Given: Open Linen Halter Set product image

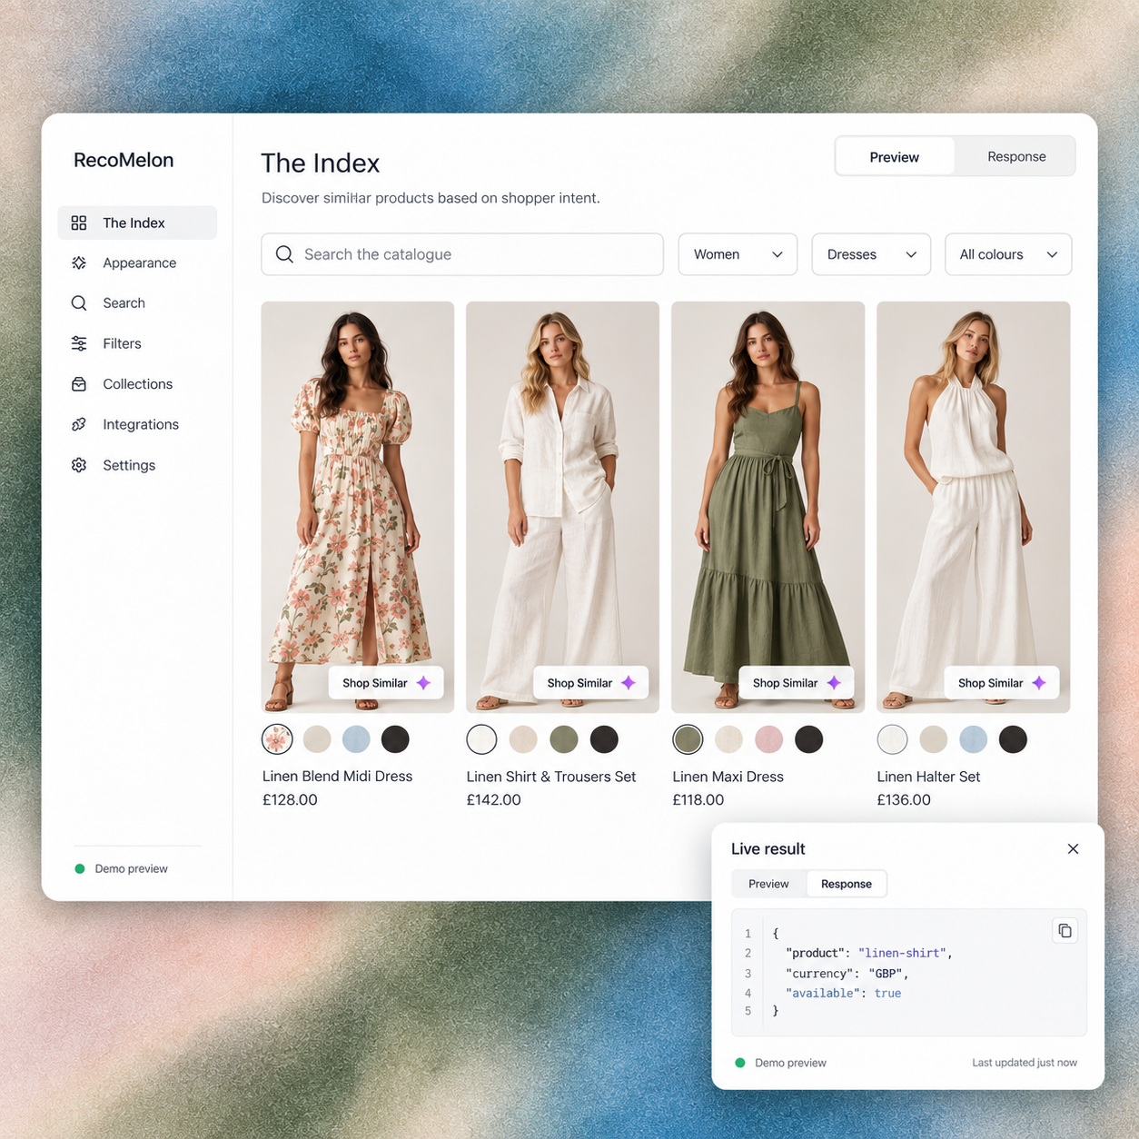Looking at the screenshot, I should [974, 507].
